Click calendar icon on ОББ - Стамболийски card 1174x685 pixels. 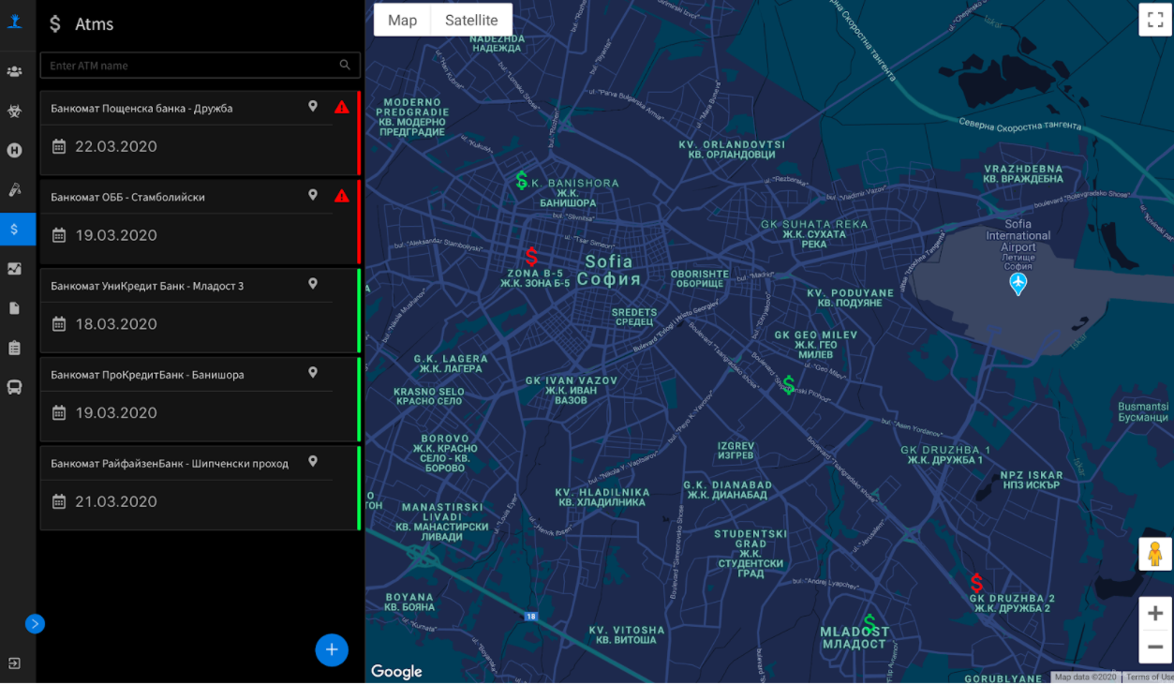pyautogui.click(x=59, y=235)
